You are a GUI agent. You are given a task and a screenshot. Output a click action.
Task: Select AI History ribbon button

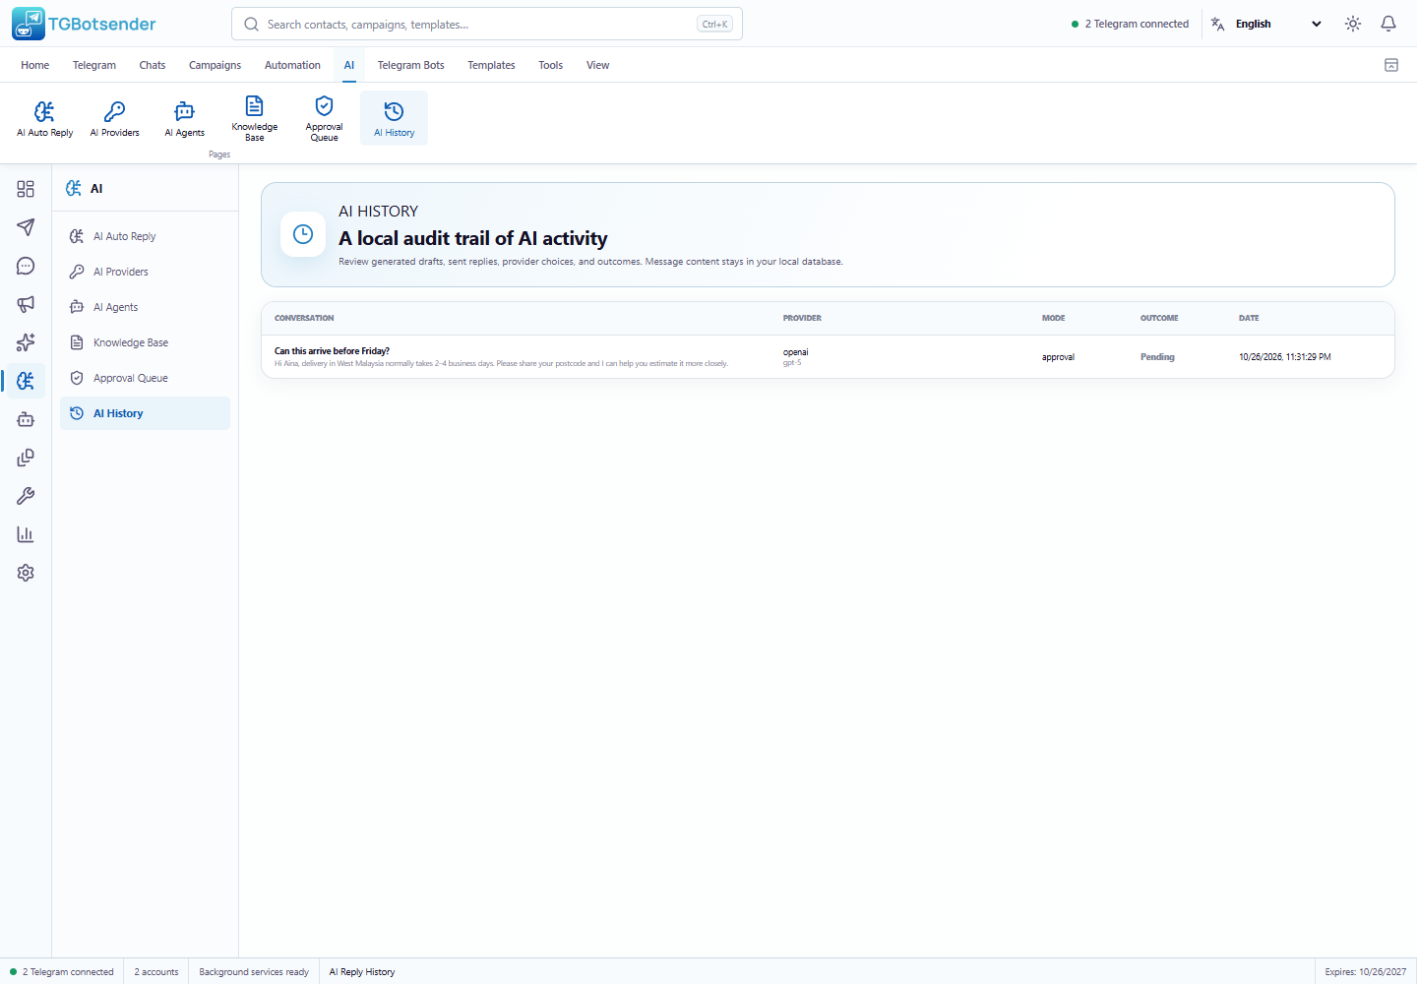coord(394,118)
